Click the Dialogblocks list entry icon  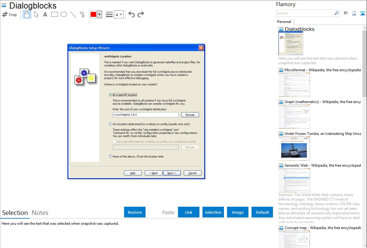[281, 29]
